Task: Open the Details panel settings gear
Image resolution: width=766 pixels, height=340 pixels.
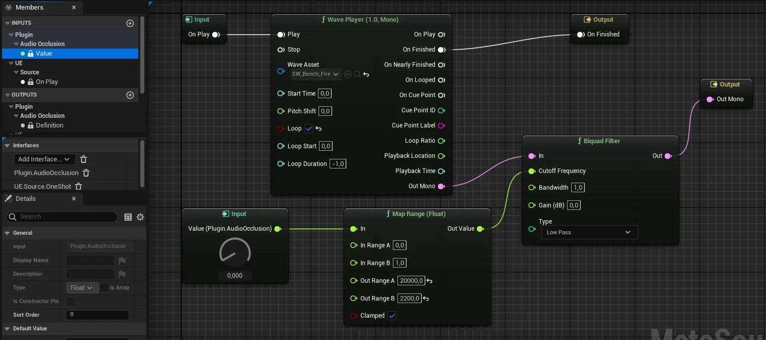Action: pos(140,217)
